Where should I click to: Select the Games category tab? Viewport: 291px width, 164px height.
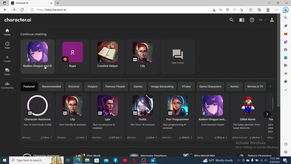coord(138,87)
